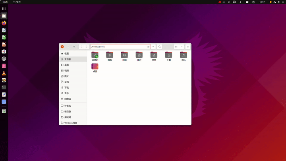Open the power menu icon in tray

pos(283,2)
